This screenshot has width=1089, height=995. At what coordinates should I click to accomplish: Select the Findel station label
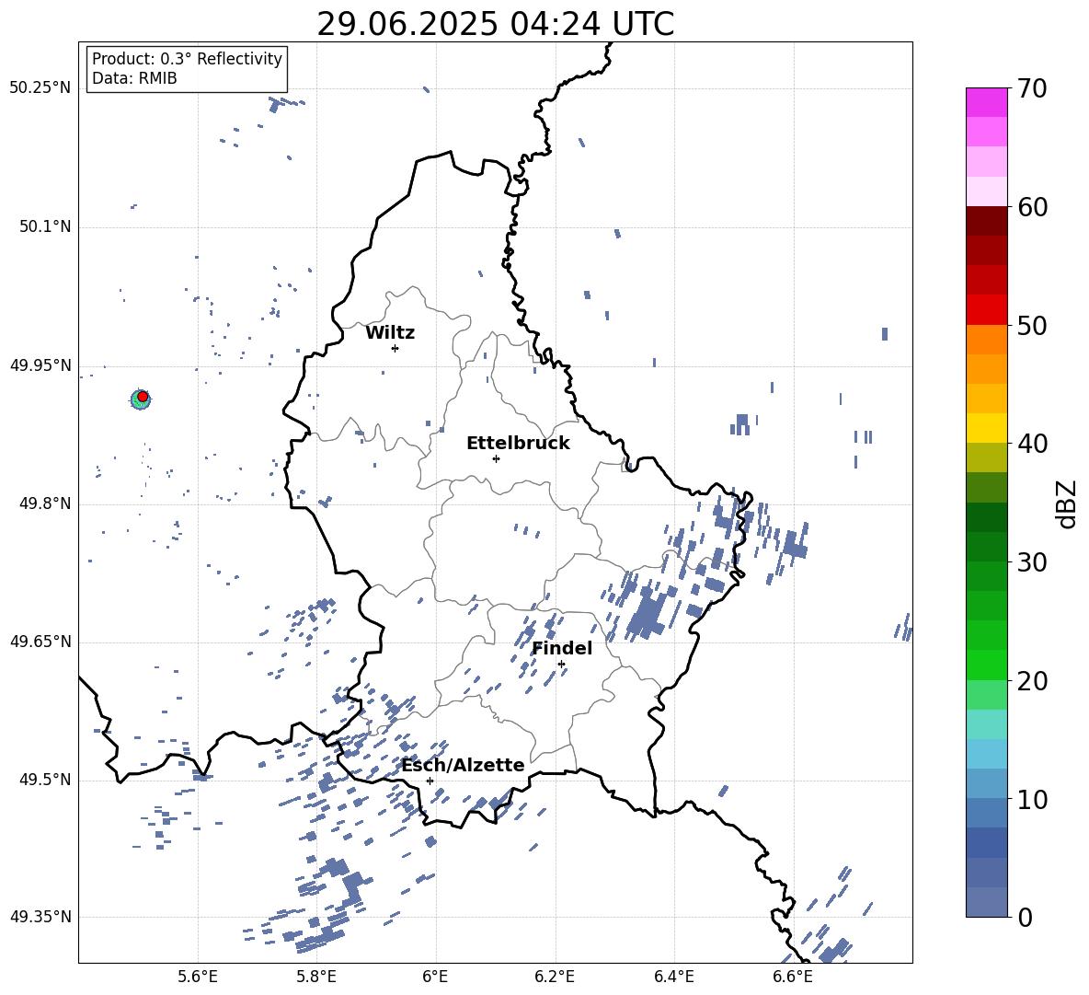(x=562, y=648)
